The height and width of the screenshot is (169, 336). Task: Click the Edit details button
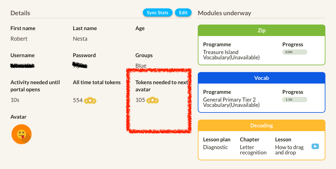click(x=183, y=13)
